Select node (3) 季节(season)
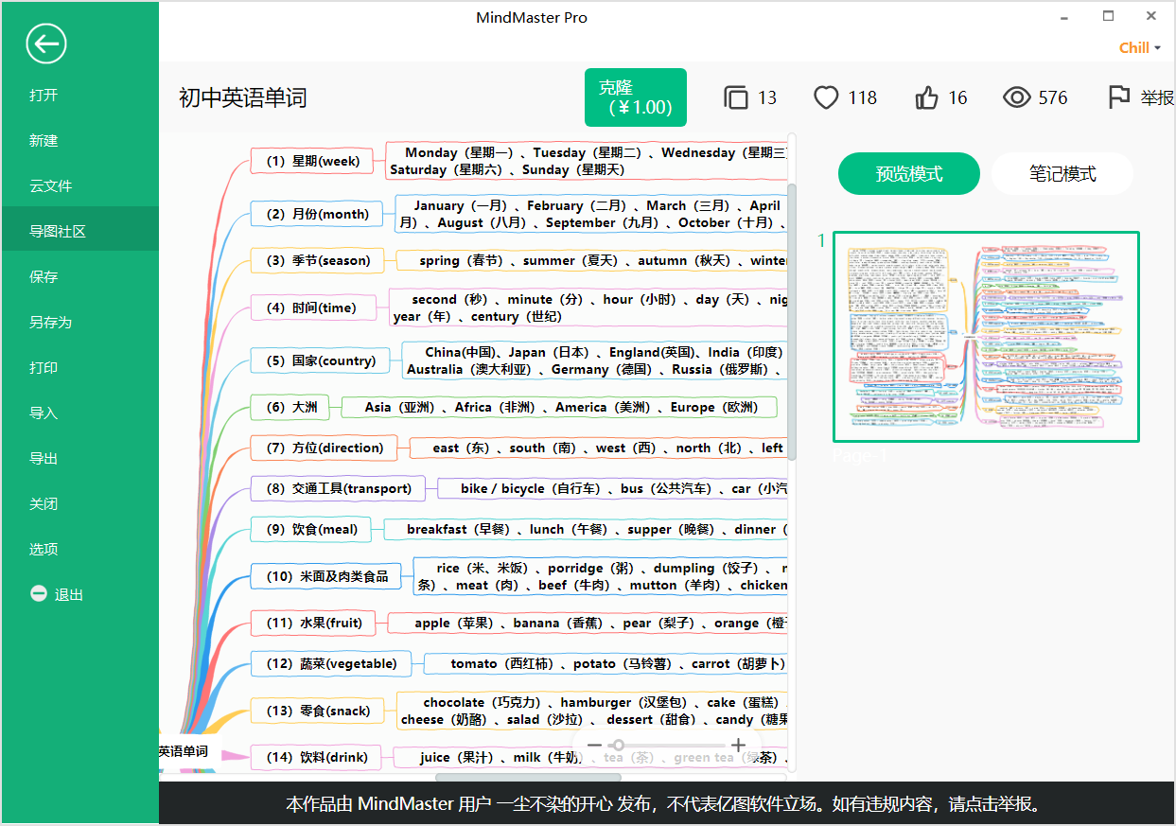The height and width of the screenshot is (826, 1176). click(x=318, y=260)
